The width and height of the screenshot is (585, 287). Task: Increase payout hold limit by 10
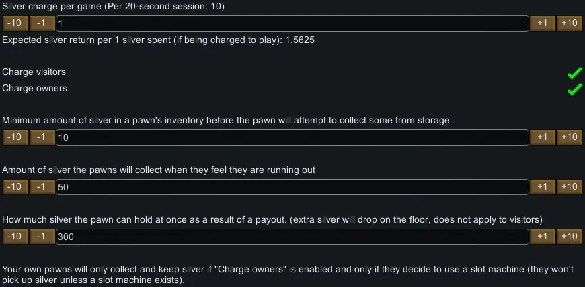click(570, 237)
